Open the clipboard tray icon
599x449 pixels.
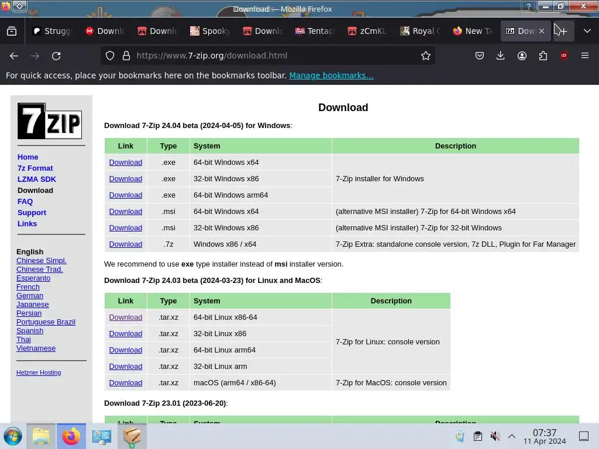pos(477,436)
